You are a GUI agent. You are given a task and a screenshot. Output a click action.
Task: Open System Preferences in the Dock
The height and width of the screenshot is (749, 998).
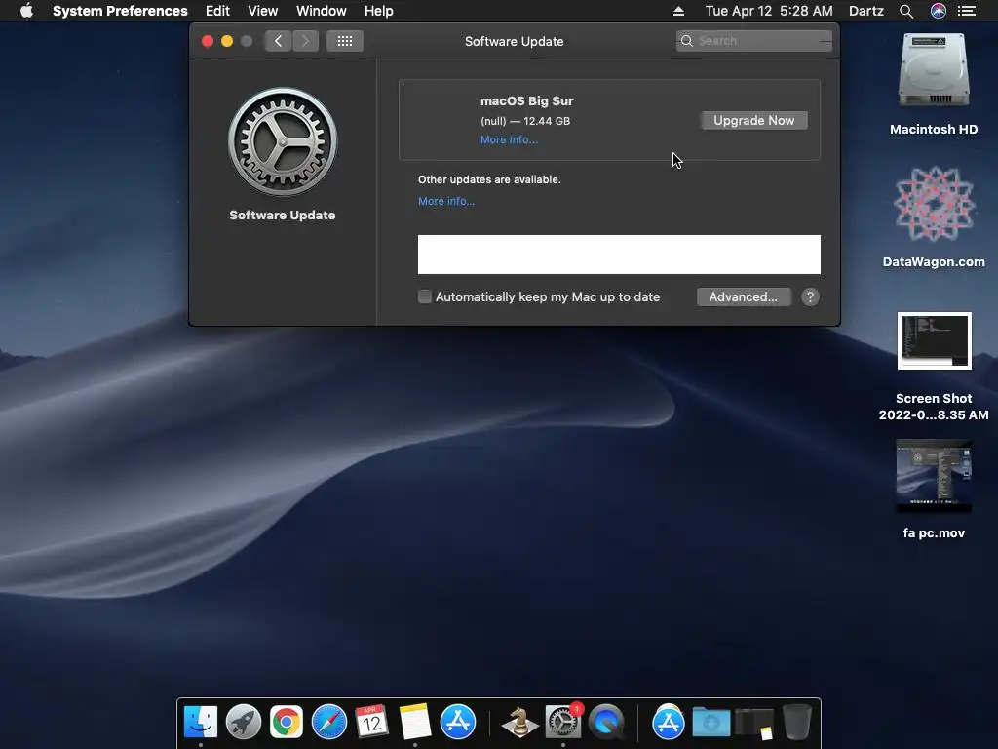[562, 723]
